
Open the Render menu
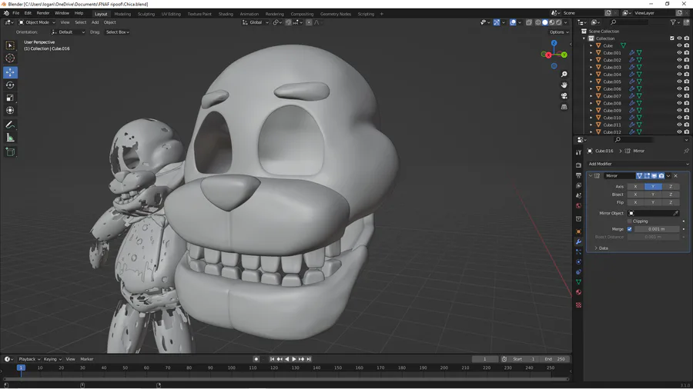[43, 13]
